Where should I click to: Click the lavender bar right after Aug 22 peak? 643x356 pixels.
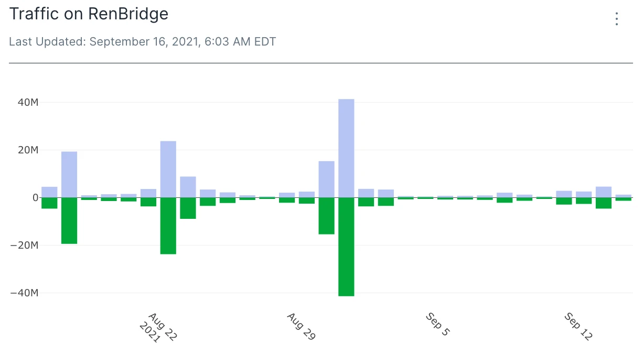click(x=188, y=187)
